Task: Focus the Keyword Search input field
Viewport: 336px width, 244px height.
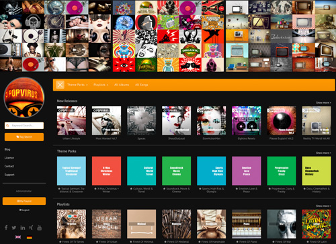Action: 24,126
